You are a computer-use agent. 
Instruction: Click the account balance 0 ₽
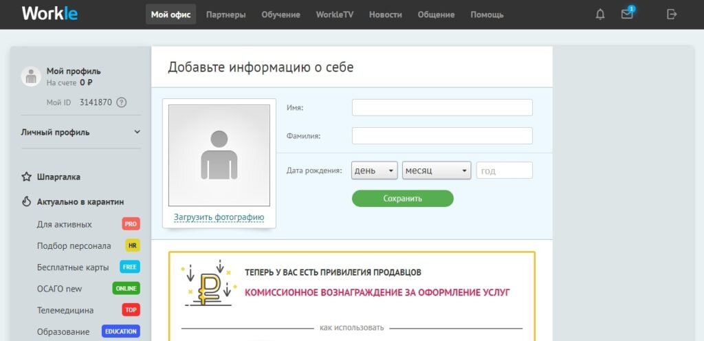86,82
